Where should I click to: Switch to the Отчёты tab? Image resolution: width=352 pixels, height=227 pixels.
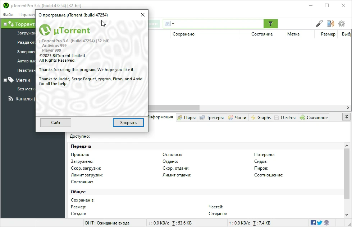click(285, 118)
